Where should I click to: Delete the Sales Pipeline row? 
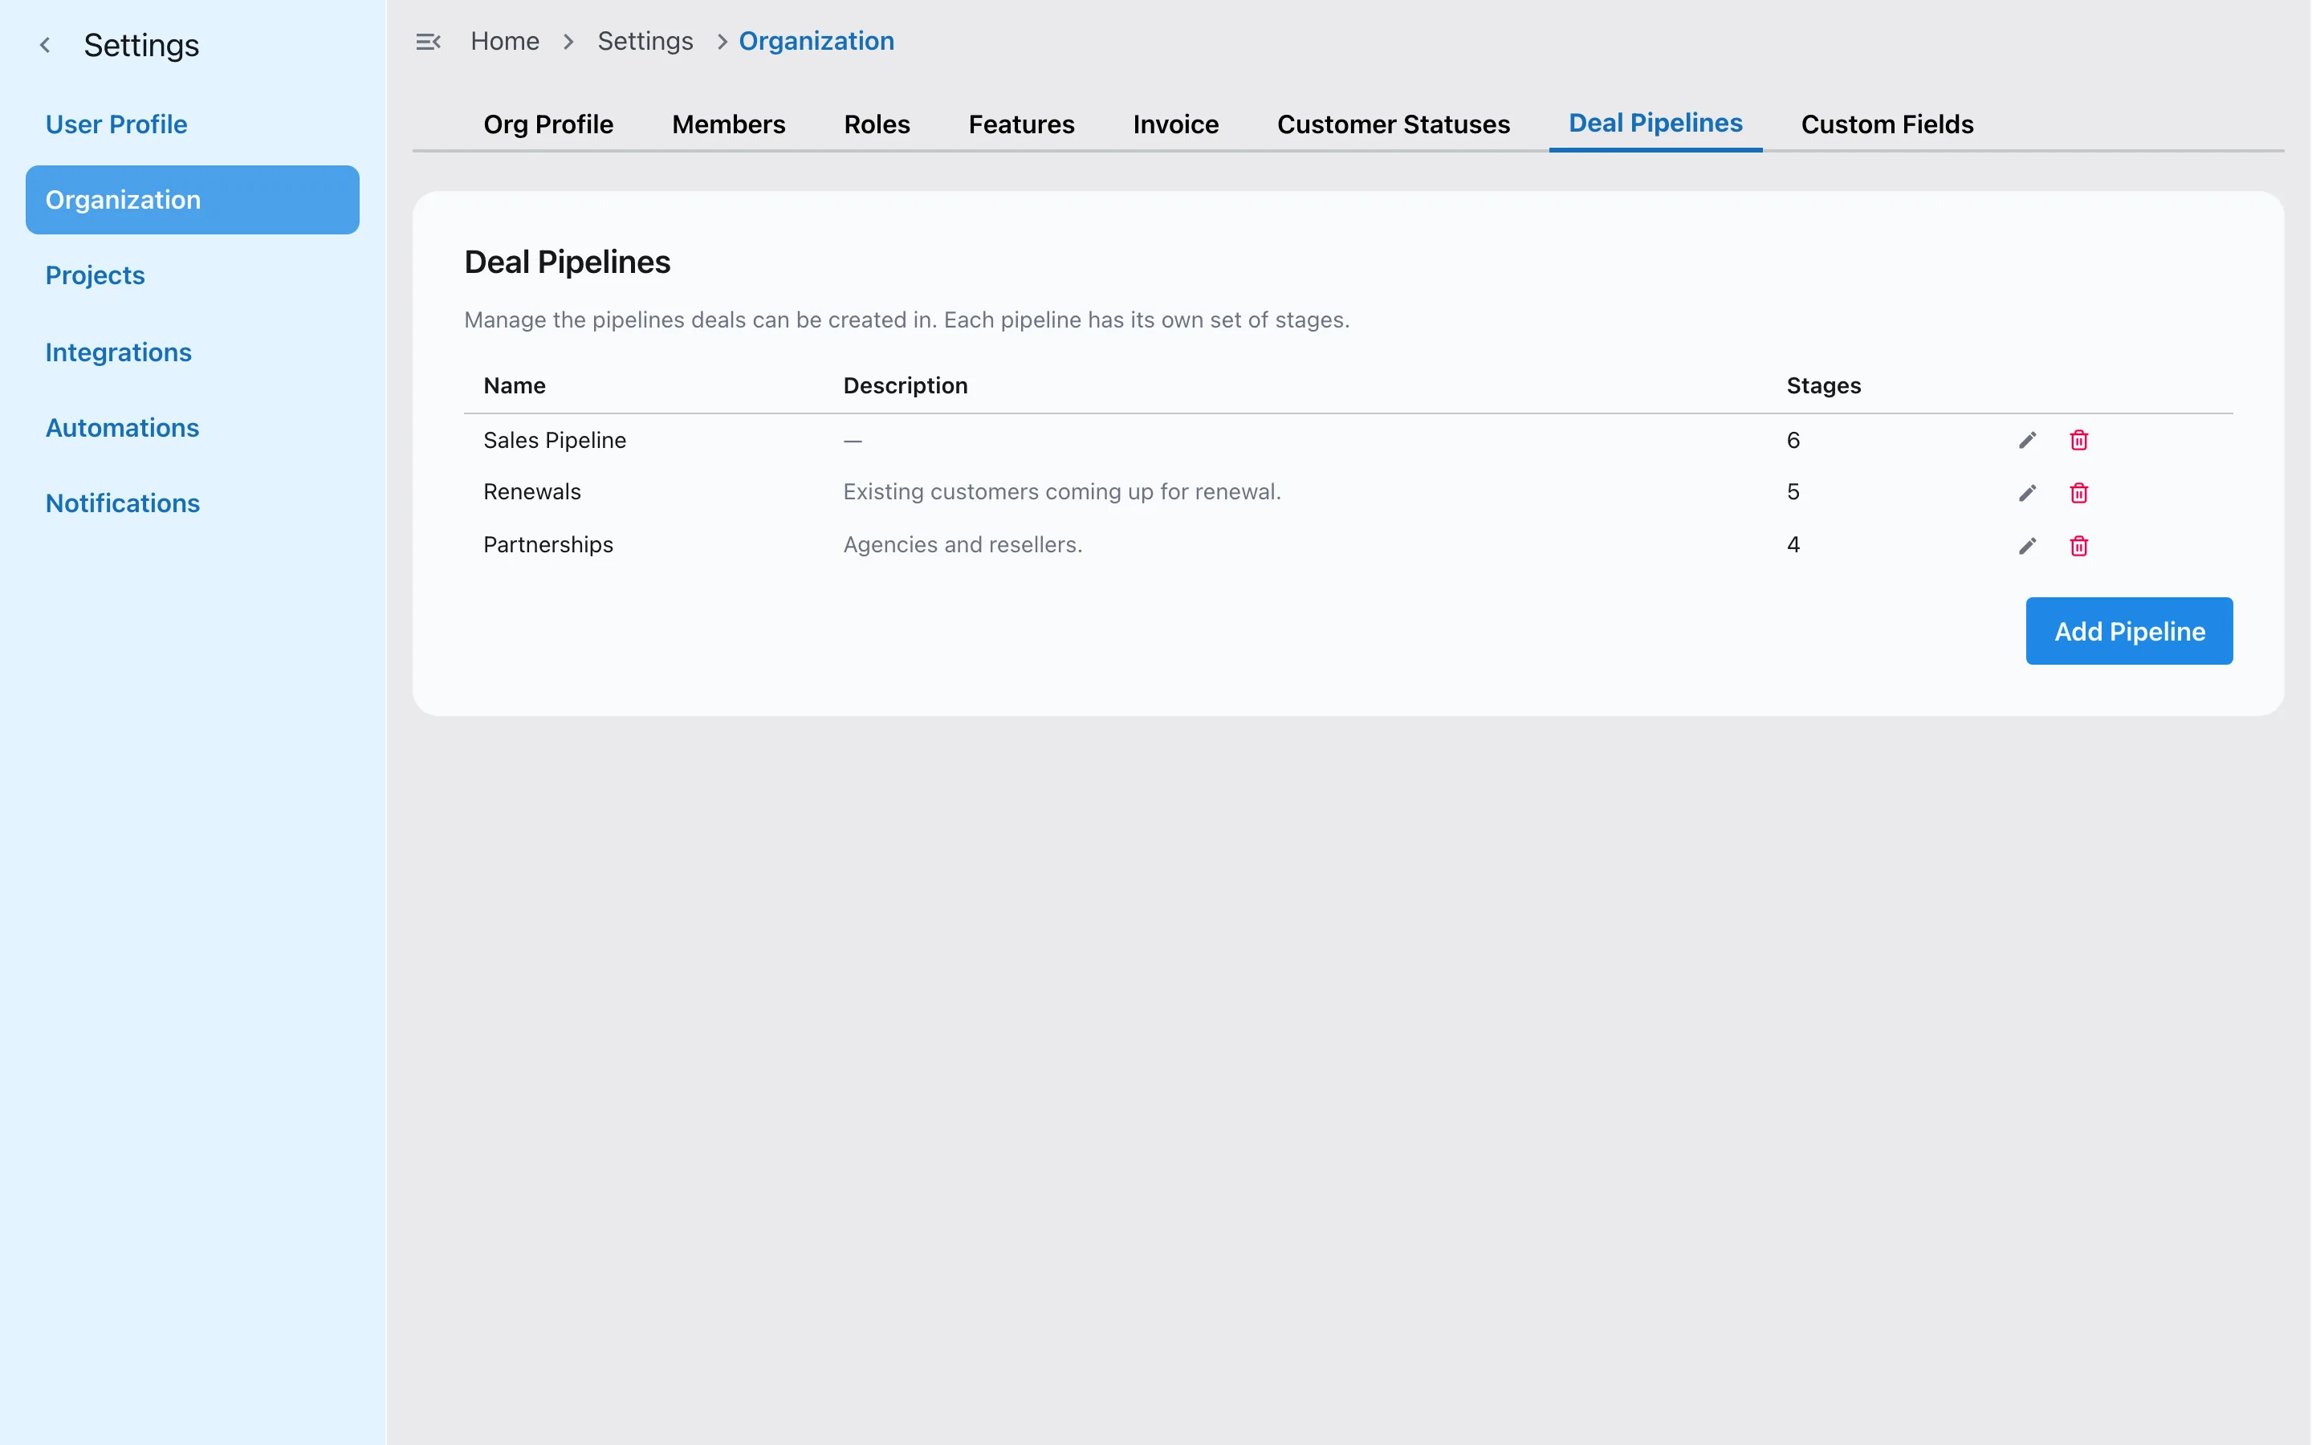2079,440
